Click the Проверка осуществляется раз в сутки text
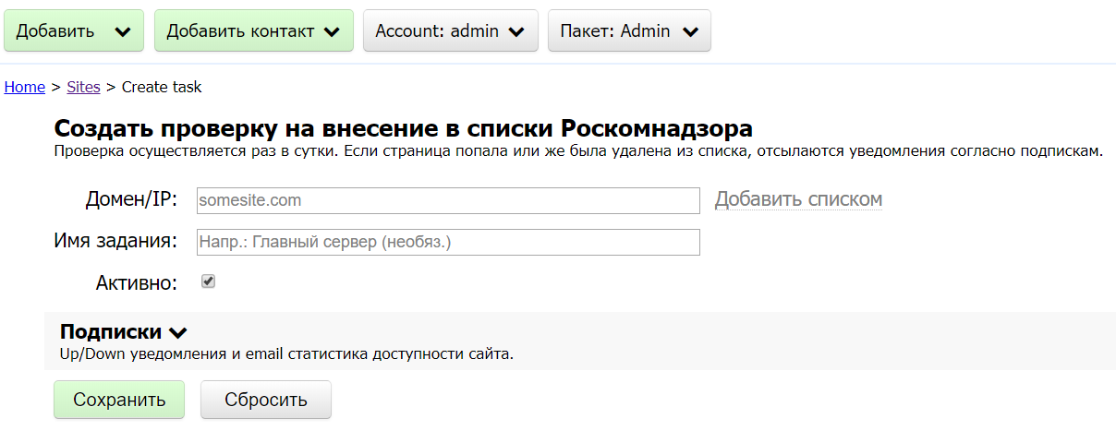 coord(578,150)
